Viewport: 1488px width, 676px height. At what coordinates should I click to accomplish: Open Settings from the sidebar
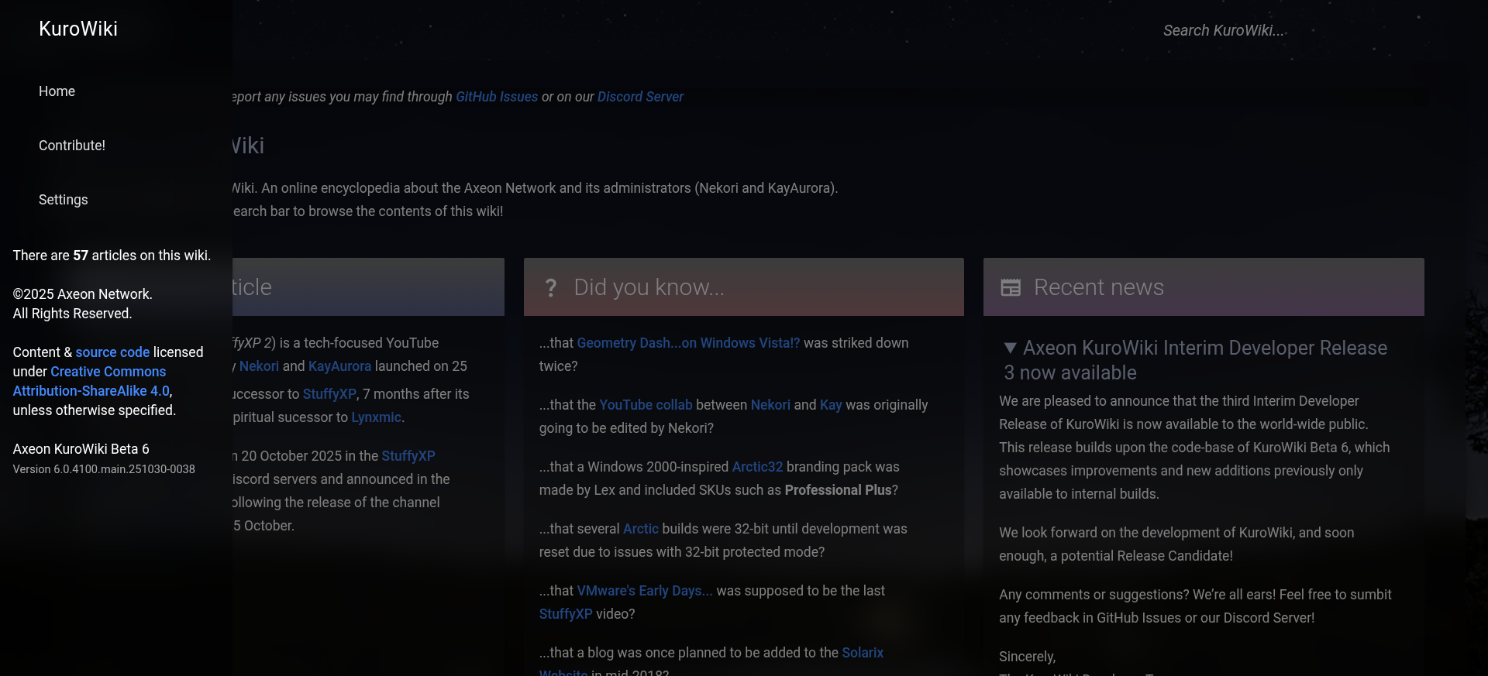coord(64,200)
